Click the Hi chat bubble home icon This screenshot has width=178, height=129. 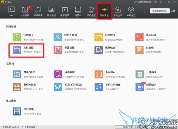(x=12, y=9)
